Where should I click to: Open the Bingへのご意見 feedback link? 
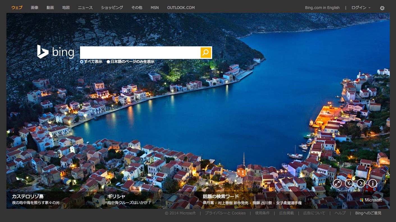click(x=368, y=213)
